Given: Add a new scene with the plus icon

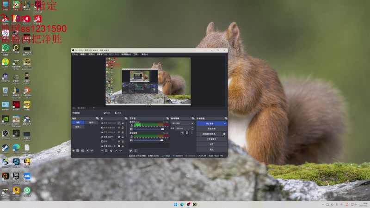Looking at the screenshot, I should tap(73, 151).
